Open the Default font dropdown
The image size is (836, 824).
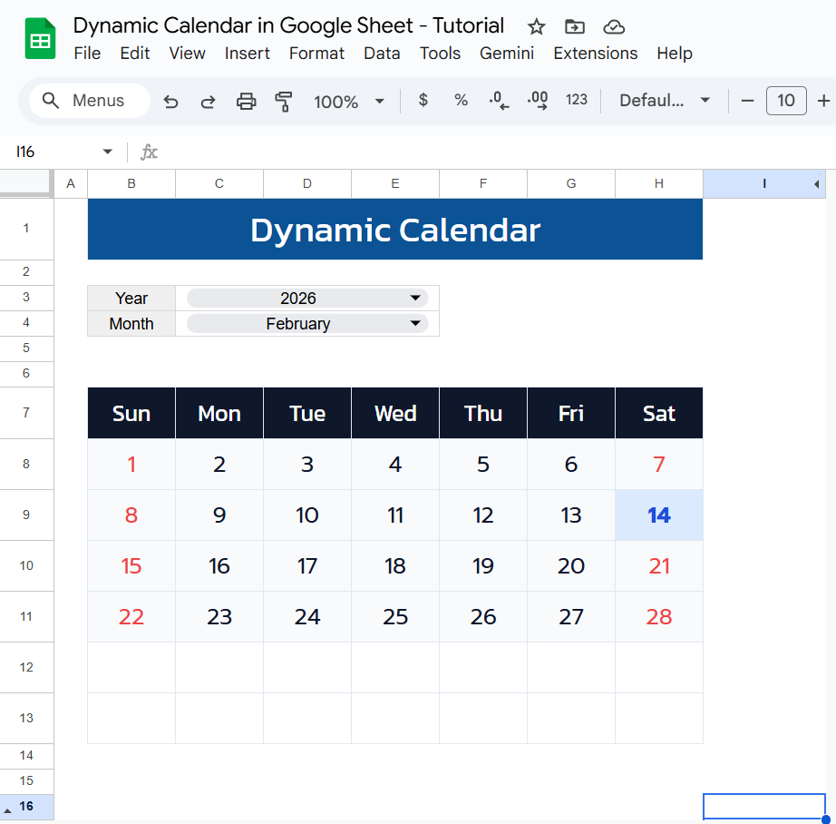(664, 101)
